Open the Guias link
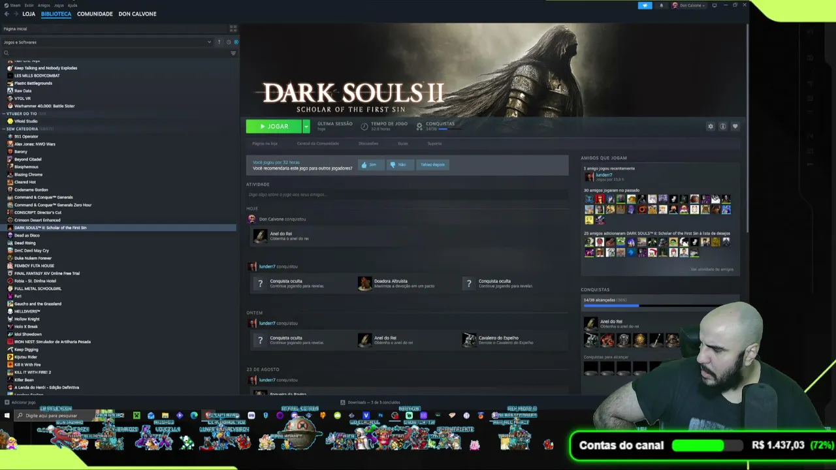 pyautogui.click(x=403, y=144)
